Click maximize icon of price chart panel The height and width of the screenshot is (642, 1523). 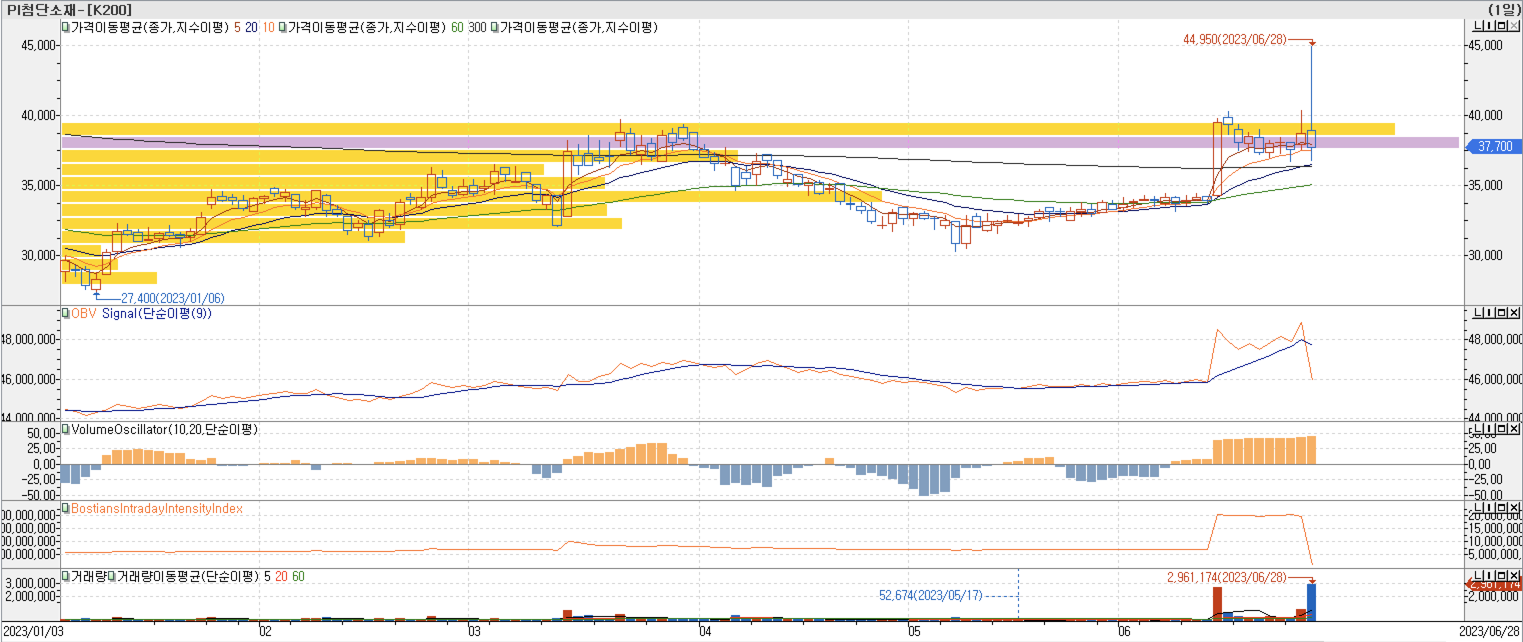click(1501, 26)
